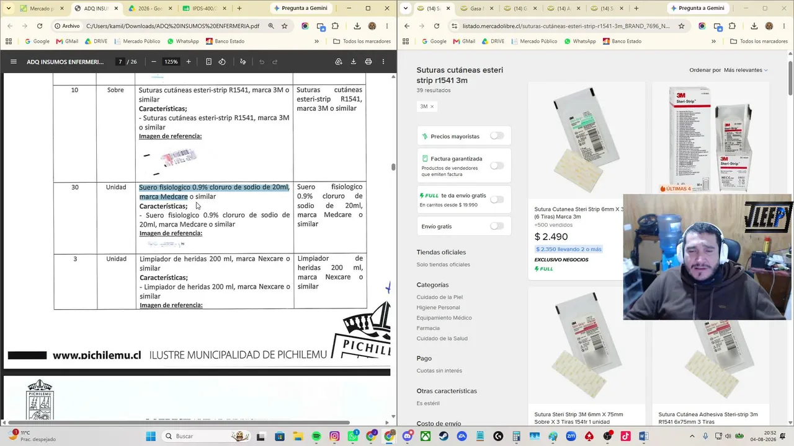The image size is (794, 446).
Task: Open extensions in MercadoLibre browser window
Action: pyautogui.click(x=733, y=26)
